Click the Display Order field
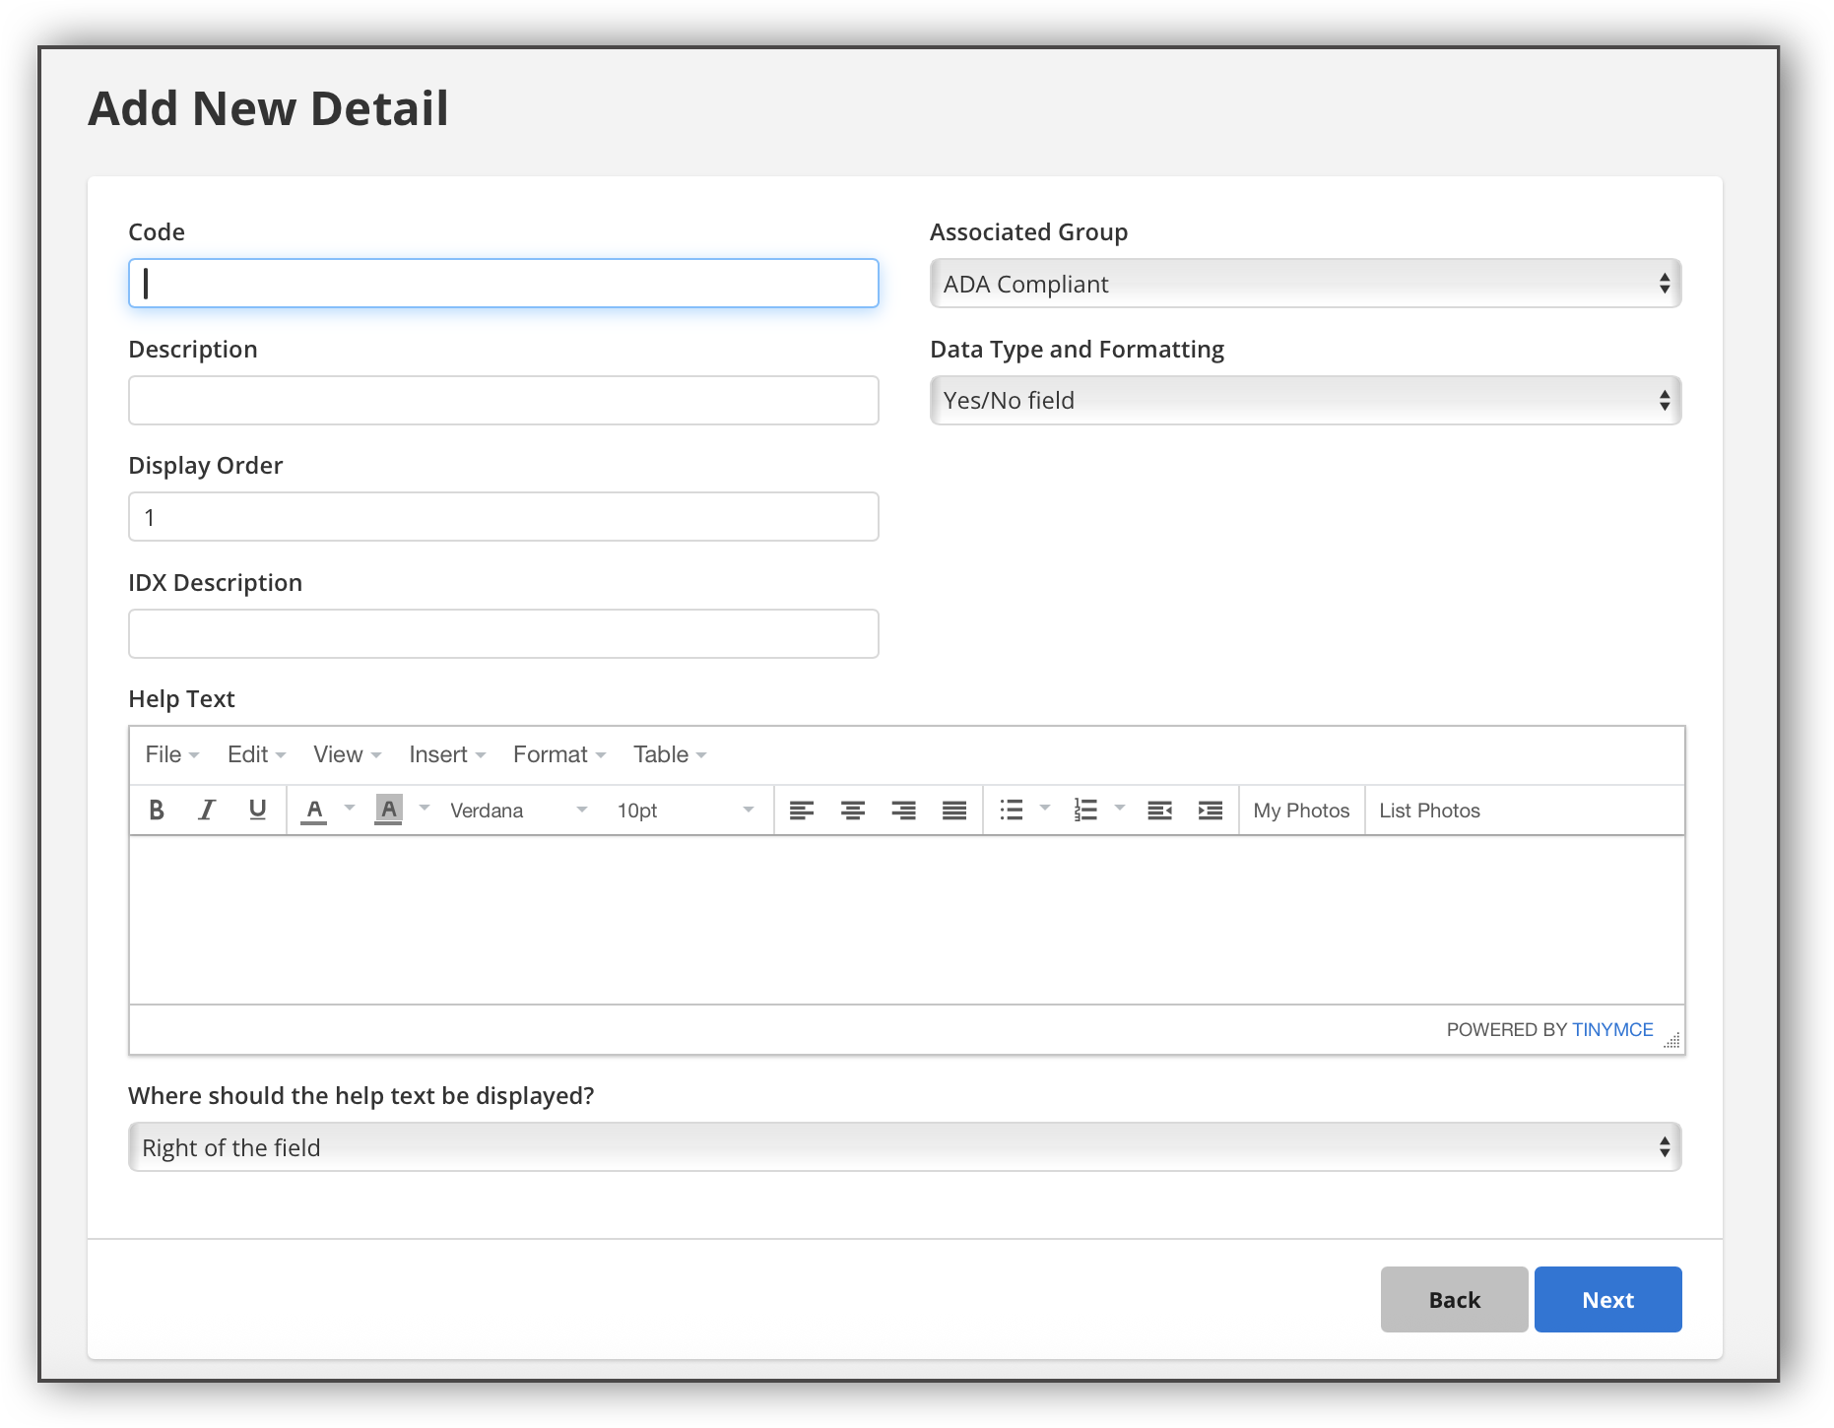 [x=503, y=517]
